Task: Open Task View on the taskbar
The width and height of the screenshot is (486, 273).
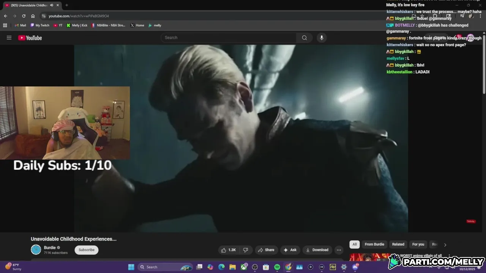Action: [x=199, y=267]
